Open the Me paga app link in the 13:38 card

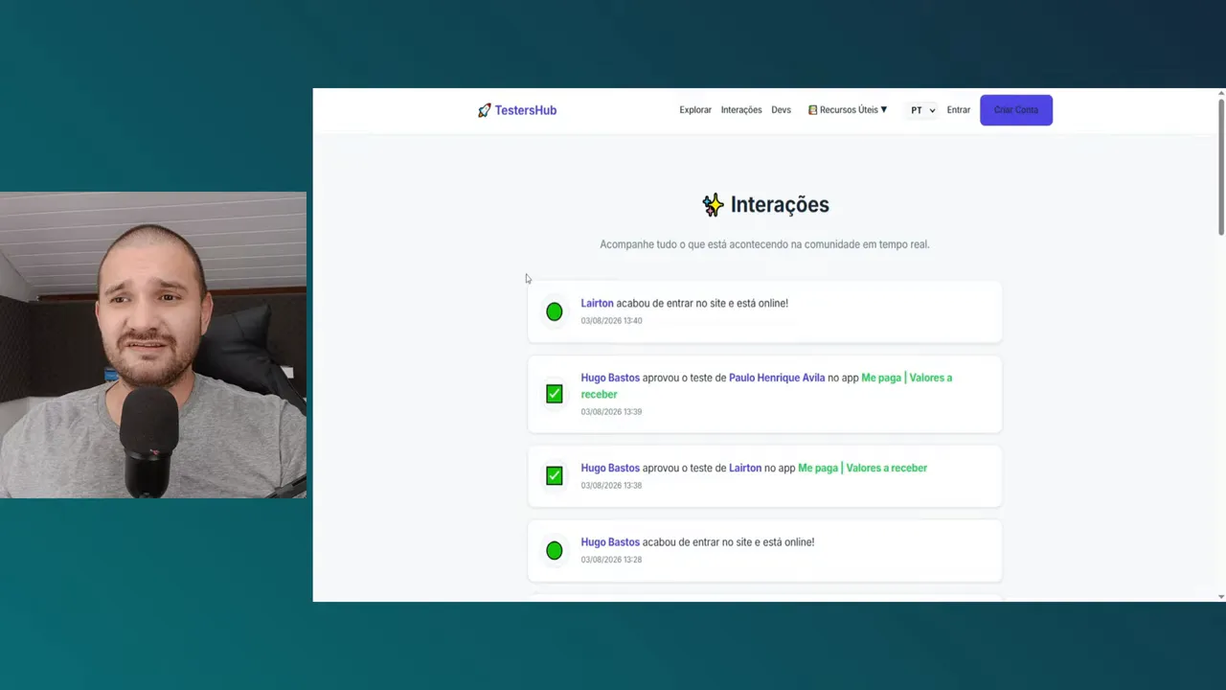tap(863, 468)
